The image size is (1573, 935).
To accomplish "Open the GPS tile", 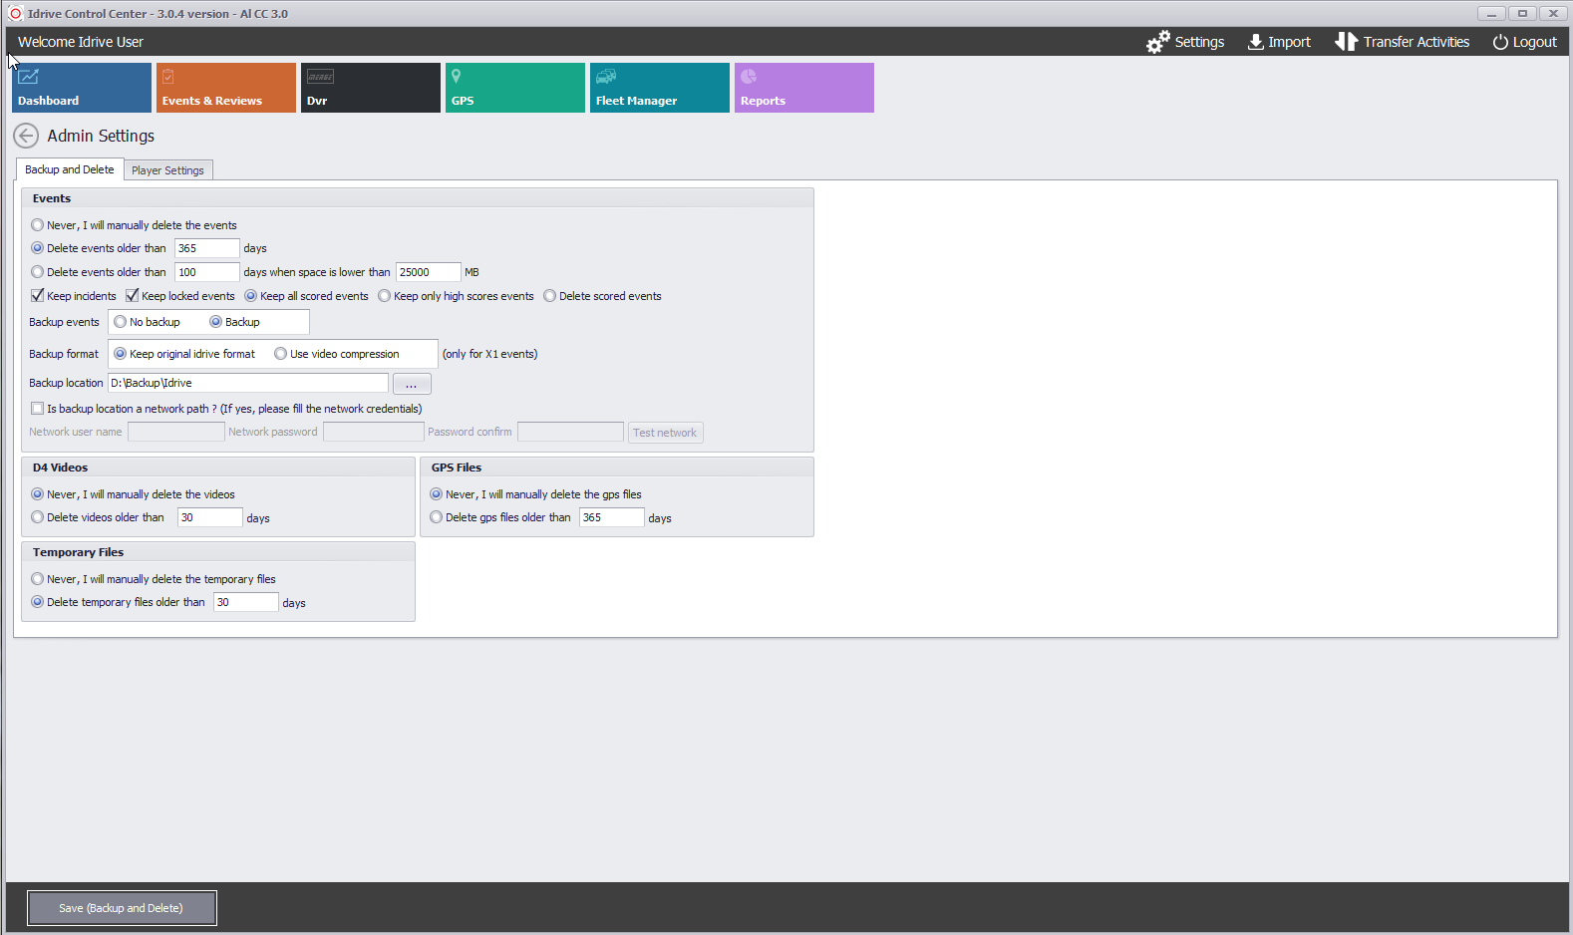I will click(515, 88).
